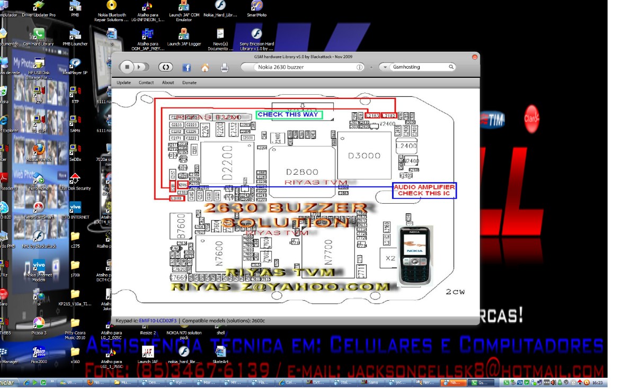Click the orange Home icon
Viewport: 623px width, 389px height.
[x=205, y=68]
